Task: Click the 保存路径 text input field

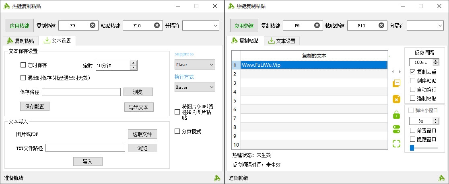Action: pyautogui.click(x=81, y=92)
